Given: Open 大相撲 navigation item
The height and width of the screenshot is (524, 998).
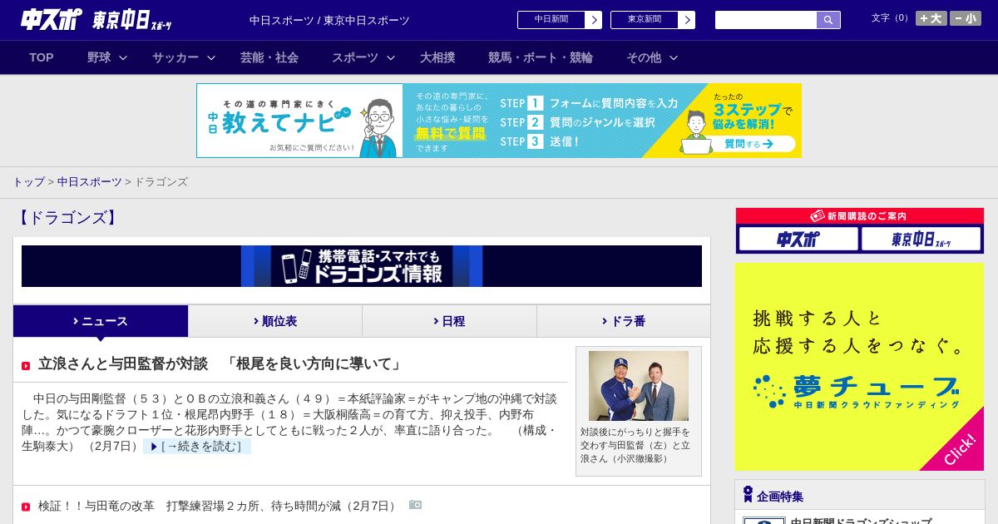Looking at the screenshot, I should (437, 57).
